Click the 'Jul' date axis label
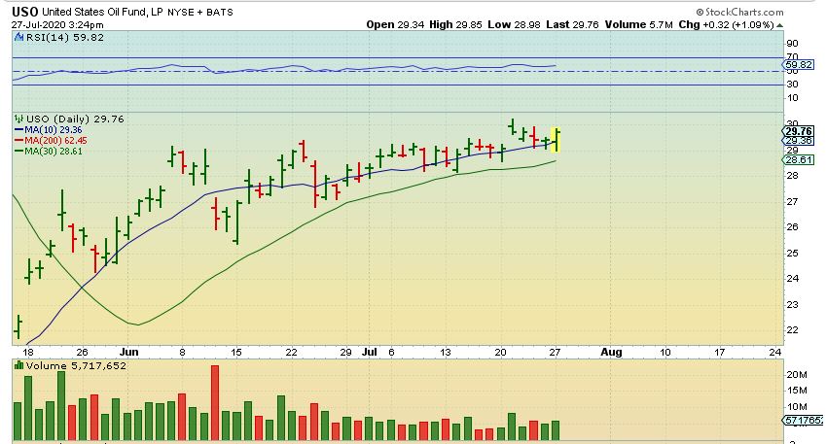The height and width of the screenshot is (444, 826). [370, 352]
